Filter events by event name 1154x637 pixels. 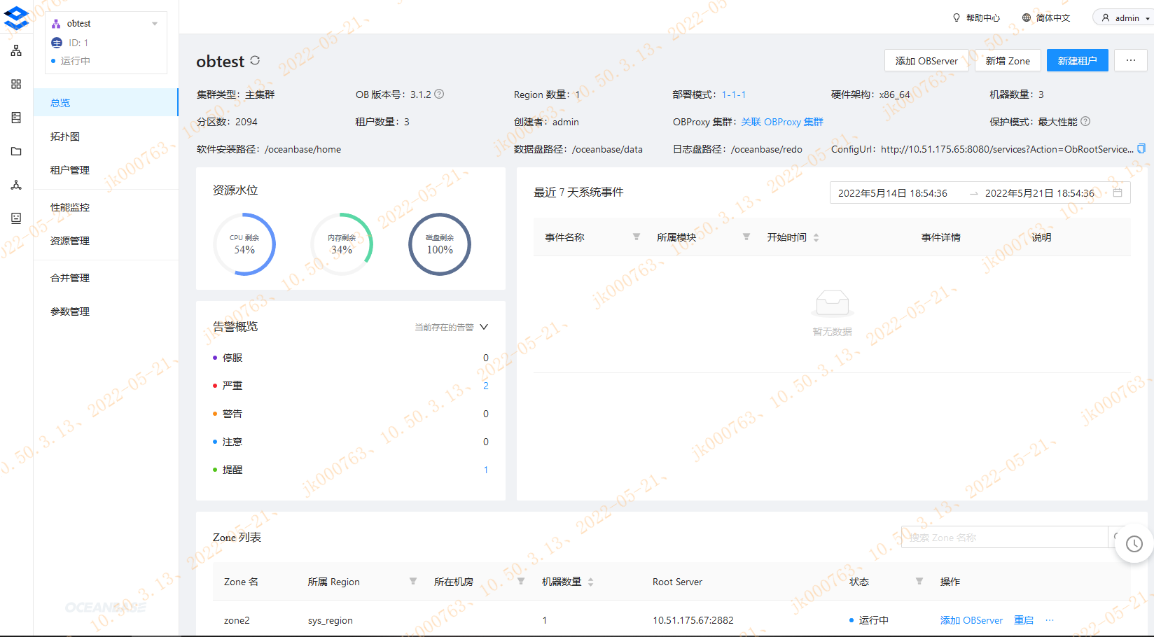pos(637,237)
